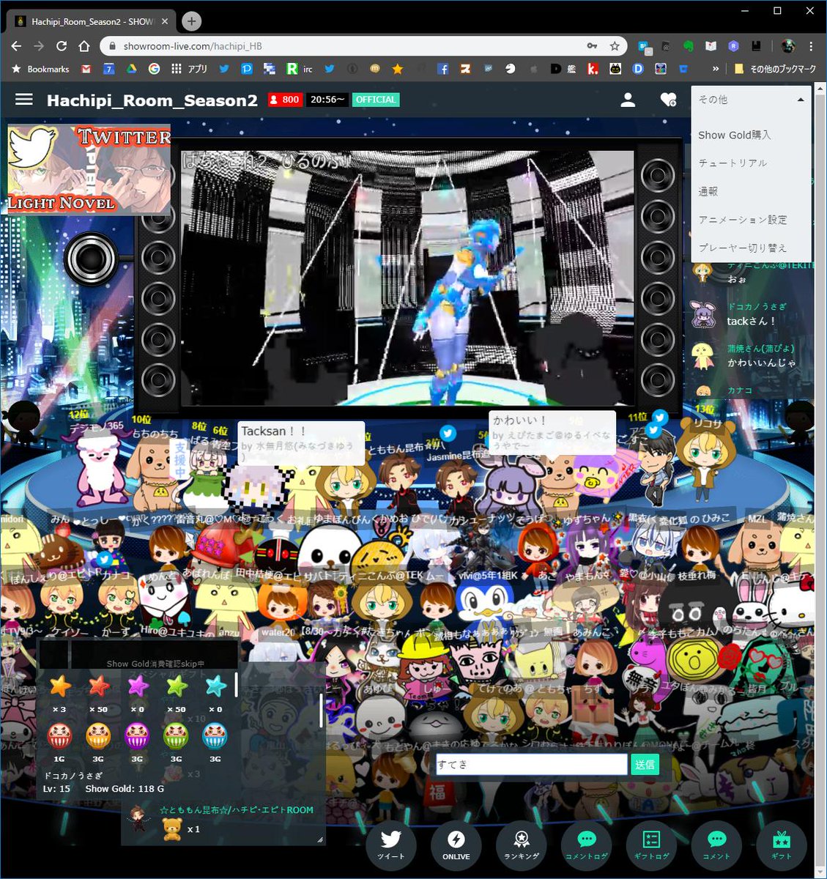Open その他のブックマーク folder

(x=775, y=69)
